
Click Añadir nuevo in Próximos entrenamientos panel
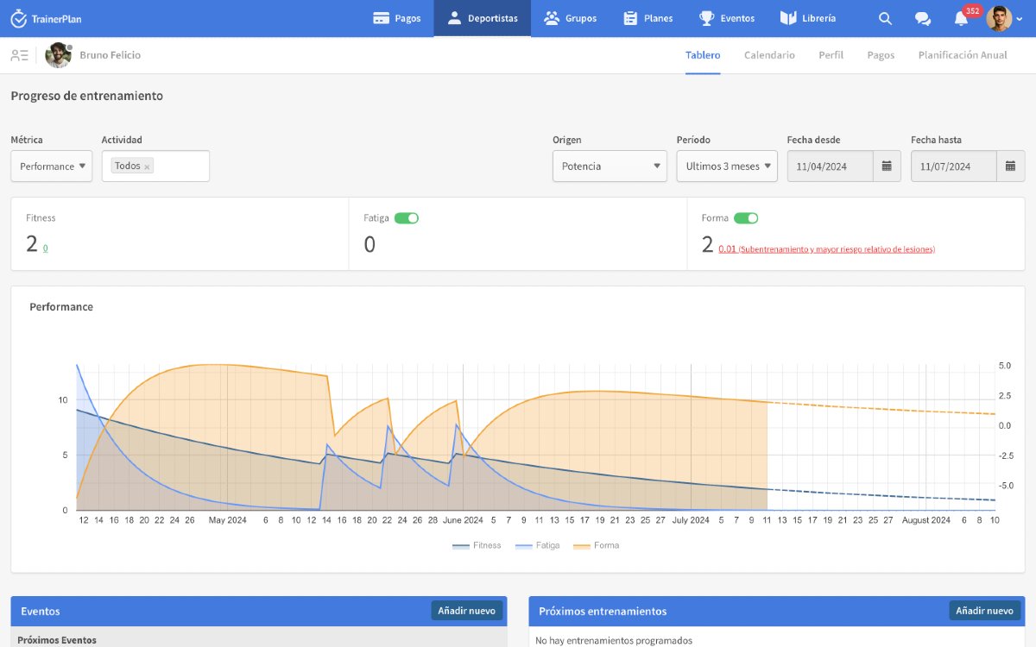984,611
